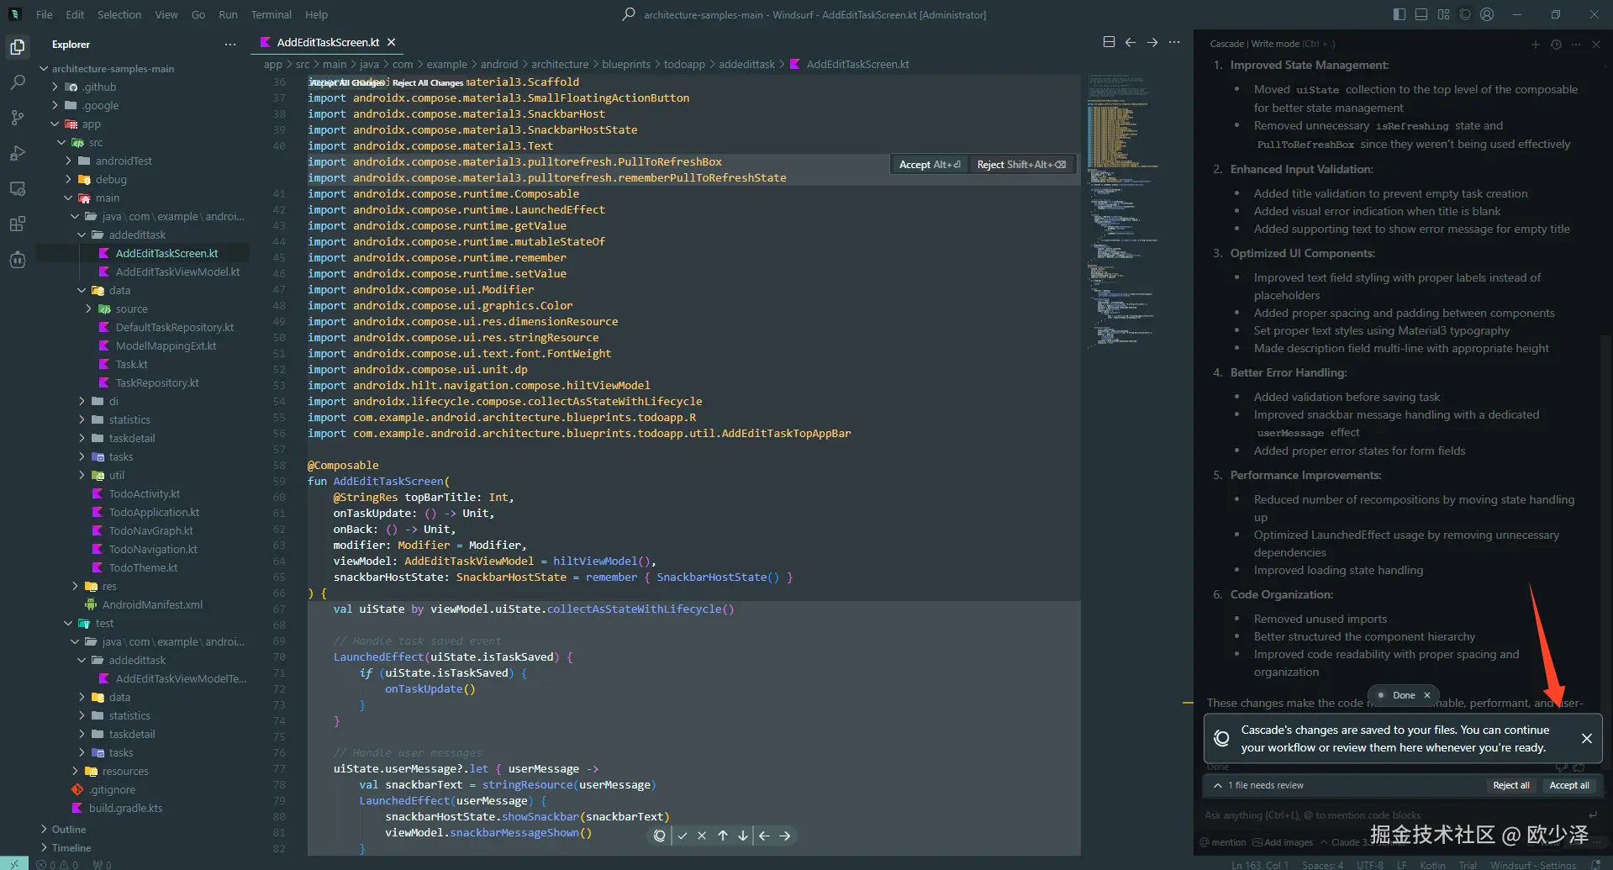Viewport: 1613px width, 870px height.
Task: Go to next change with down arrow
Action: (743, 836)
